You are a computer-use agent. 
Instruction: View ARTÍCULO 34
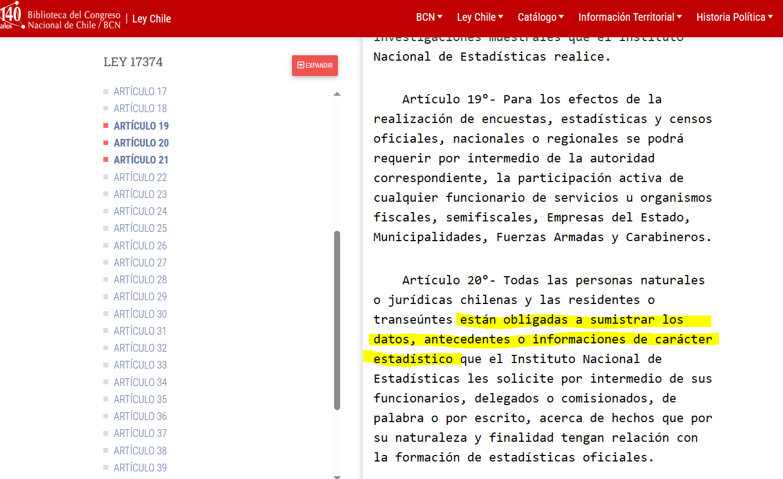140,382
